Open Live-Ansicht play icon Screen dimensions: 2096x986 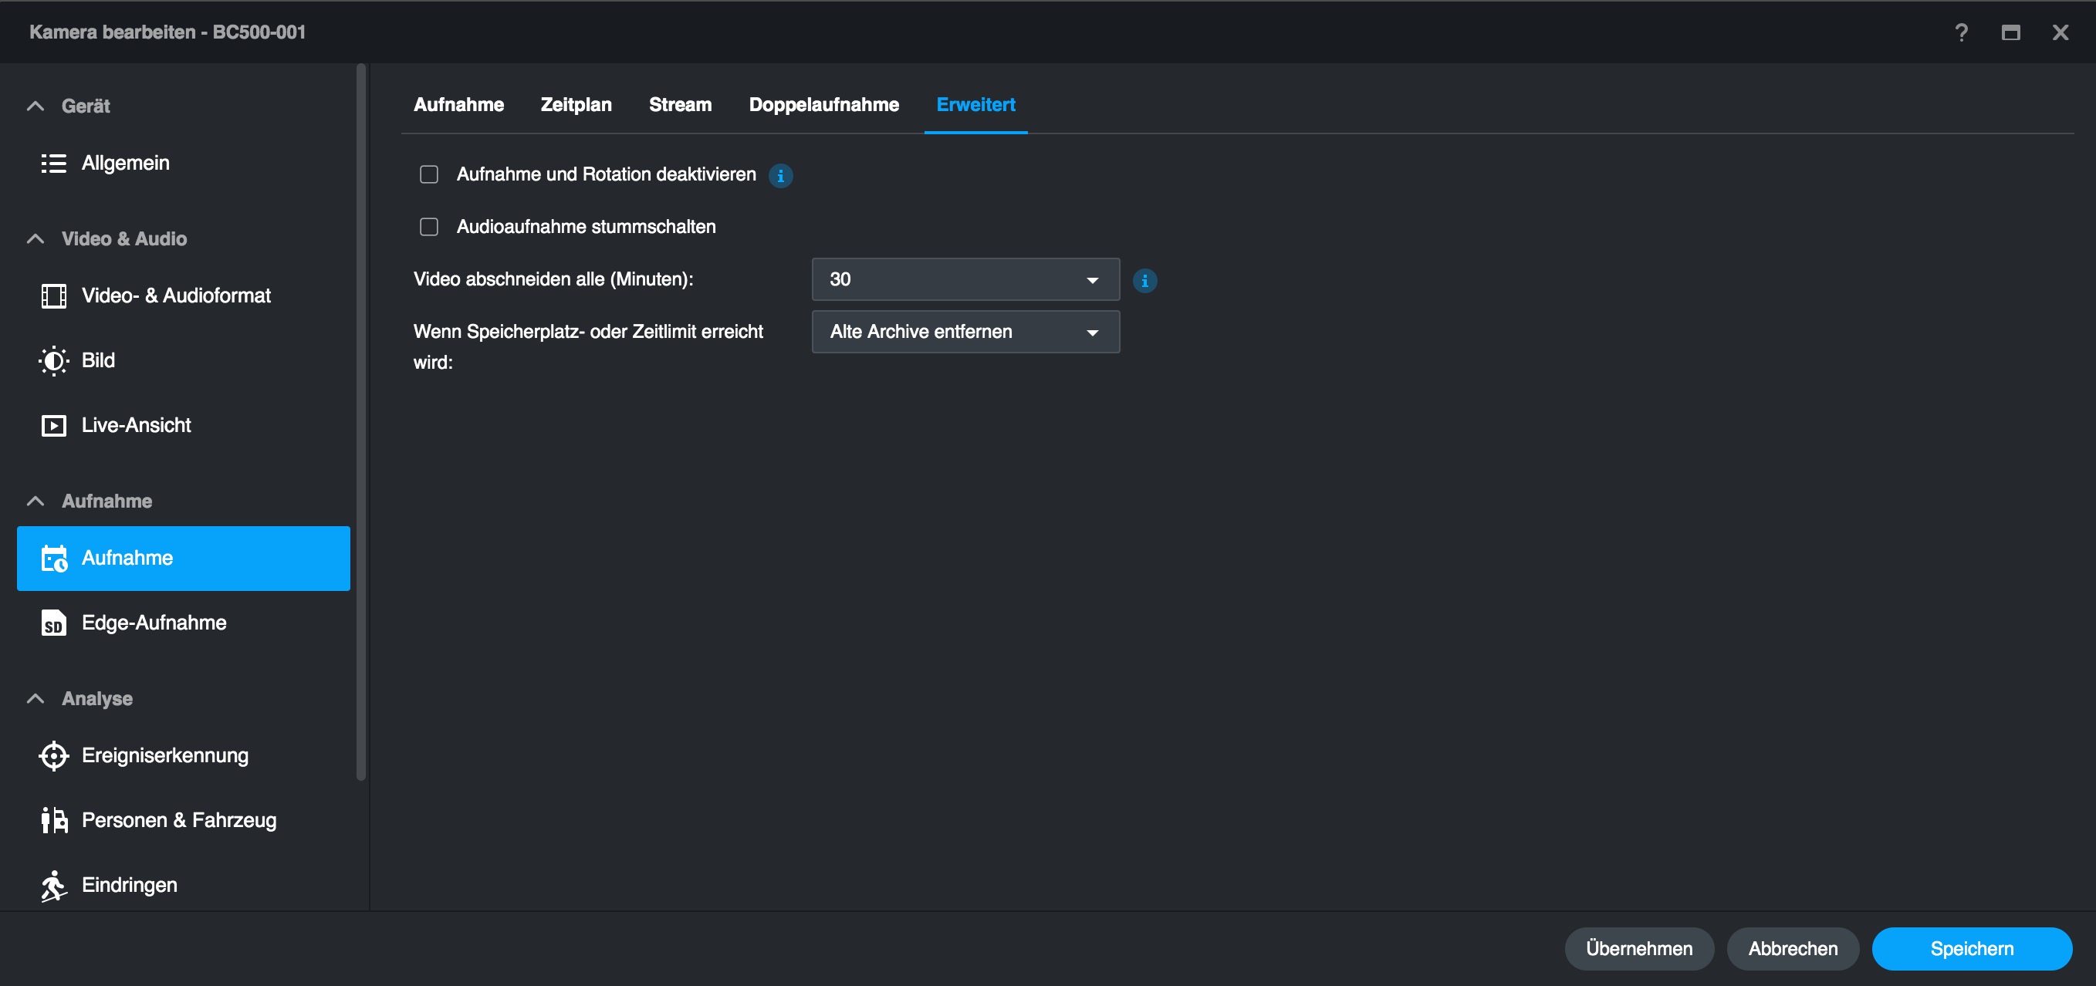(54, 425)
